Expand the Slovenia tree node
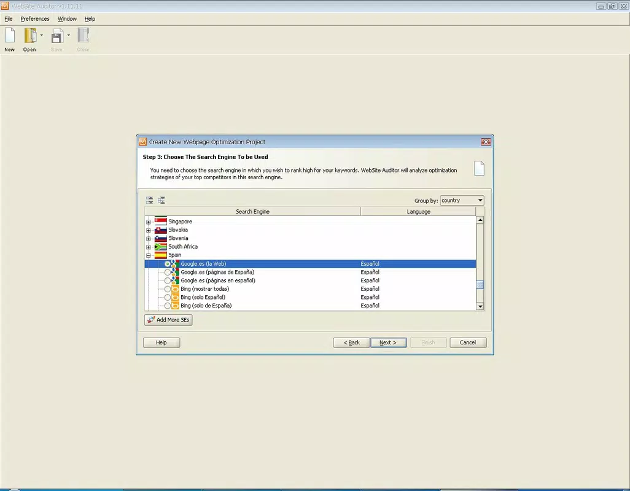Image resolution: width=630 pixels, height=491 pixels. click(x=148, y=239)
